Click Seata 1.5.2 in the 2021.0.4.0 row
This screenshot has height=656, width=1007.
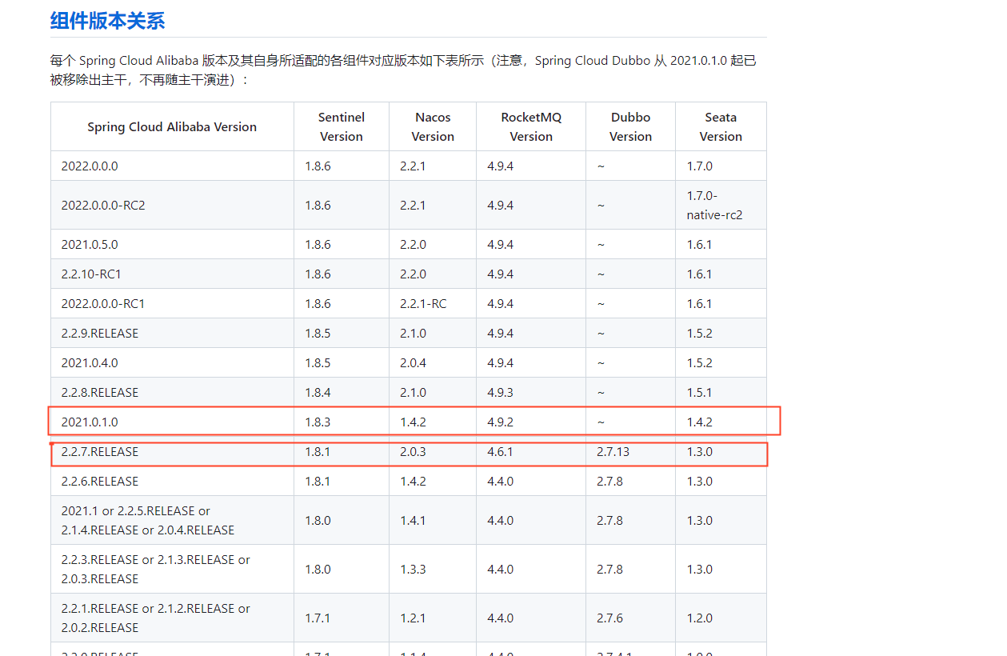699,362
